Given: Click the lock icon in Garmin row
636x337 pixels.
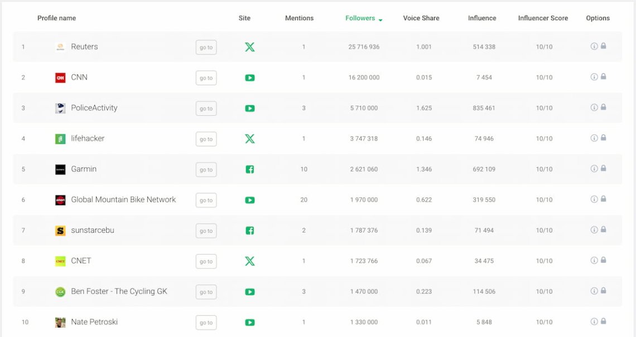Looking at the screenshot, I should point(603,168).
